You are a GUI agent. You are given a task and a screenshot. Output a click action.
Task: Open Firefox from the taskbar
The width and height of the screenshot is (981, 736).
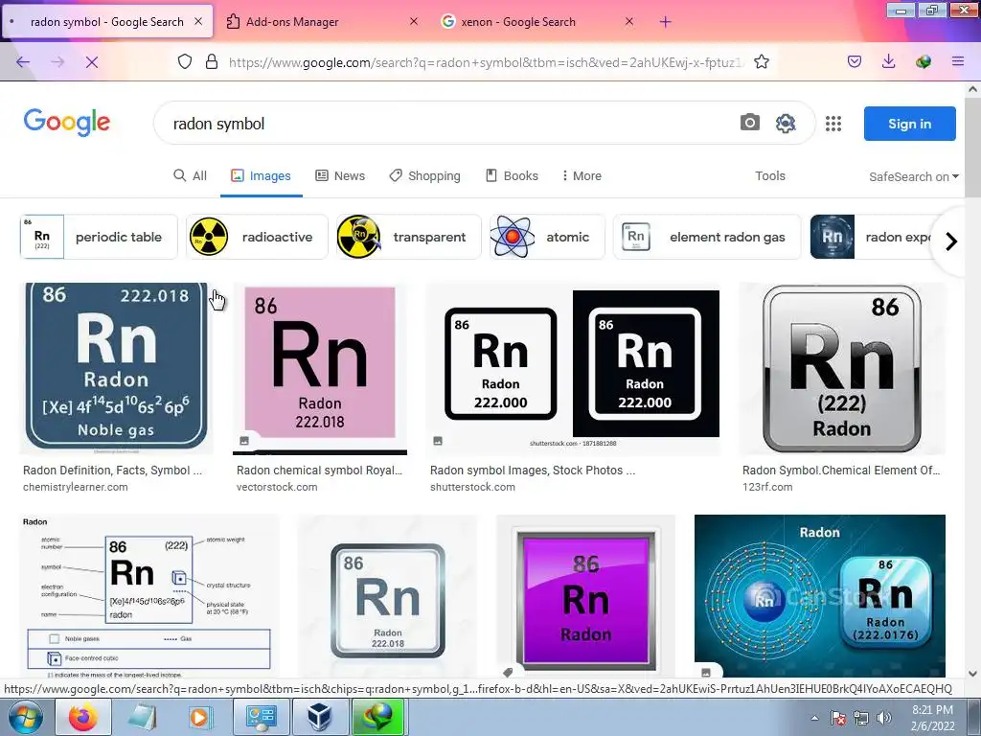pos(83,717)
